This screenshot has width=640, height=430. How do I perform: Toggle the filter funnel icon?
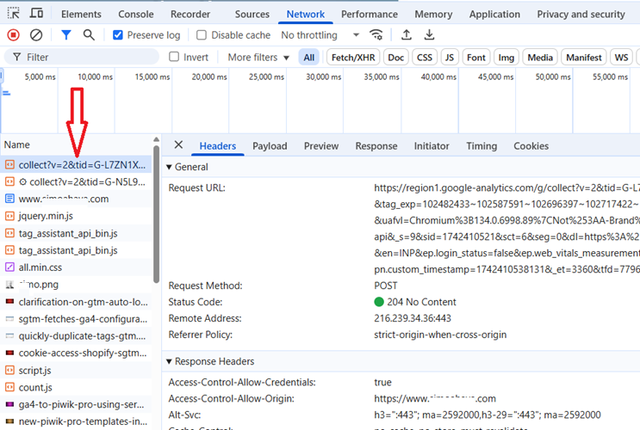pos(65,35)
